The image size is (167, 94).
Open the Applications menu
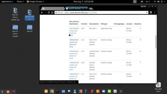[x=7, y=2]
